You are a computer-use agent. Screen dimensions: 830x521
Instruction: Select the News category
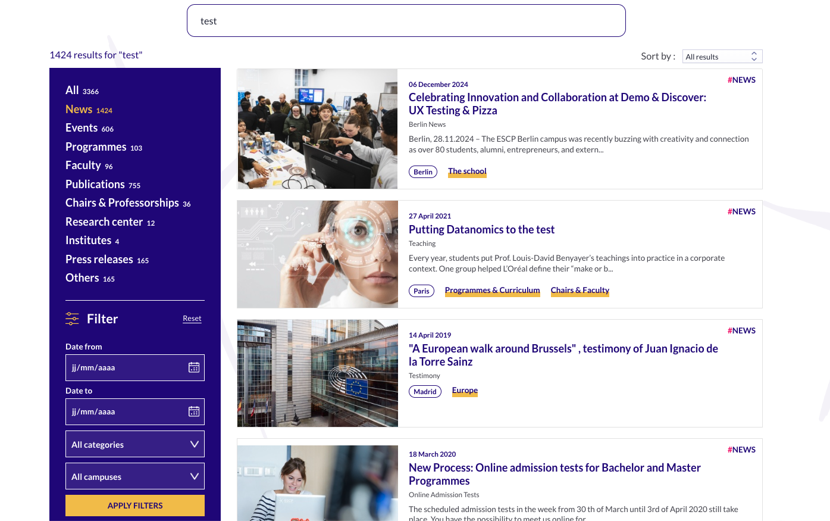(x=89, y=110)
